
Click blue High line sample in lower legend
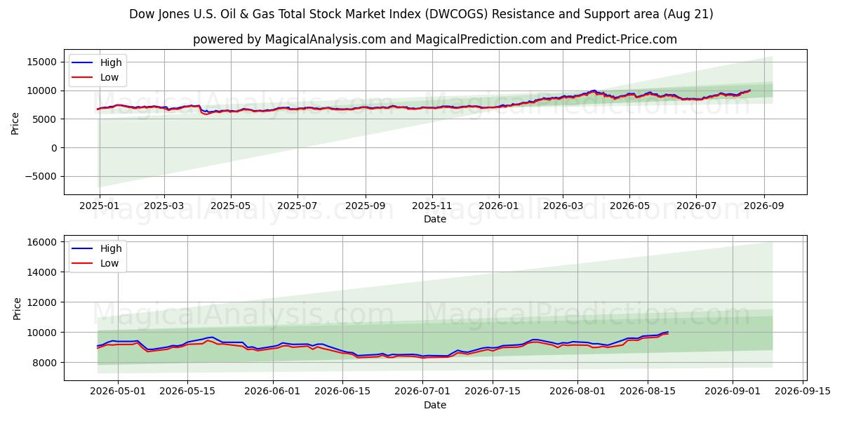(x=83, y=248)
